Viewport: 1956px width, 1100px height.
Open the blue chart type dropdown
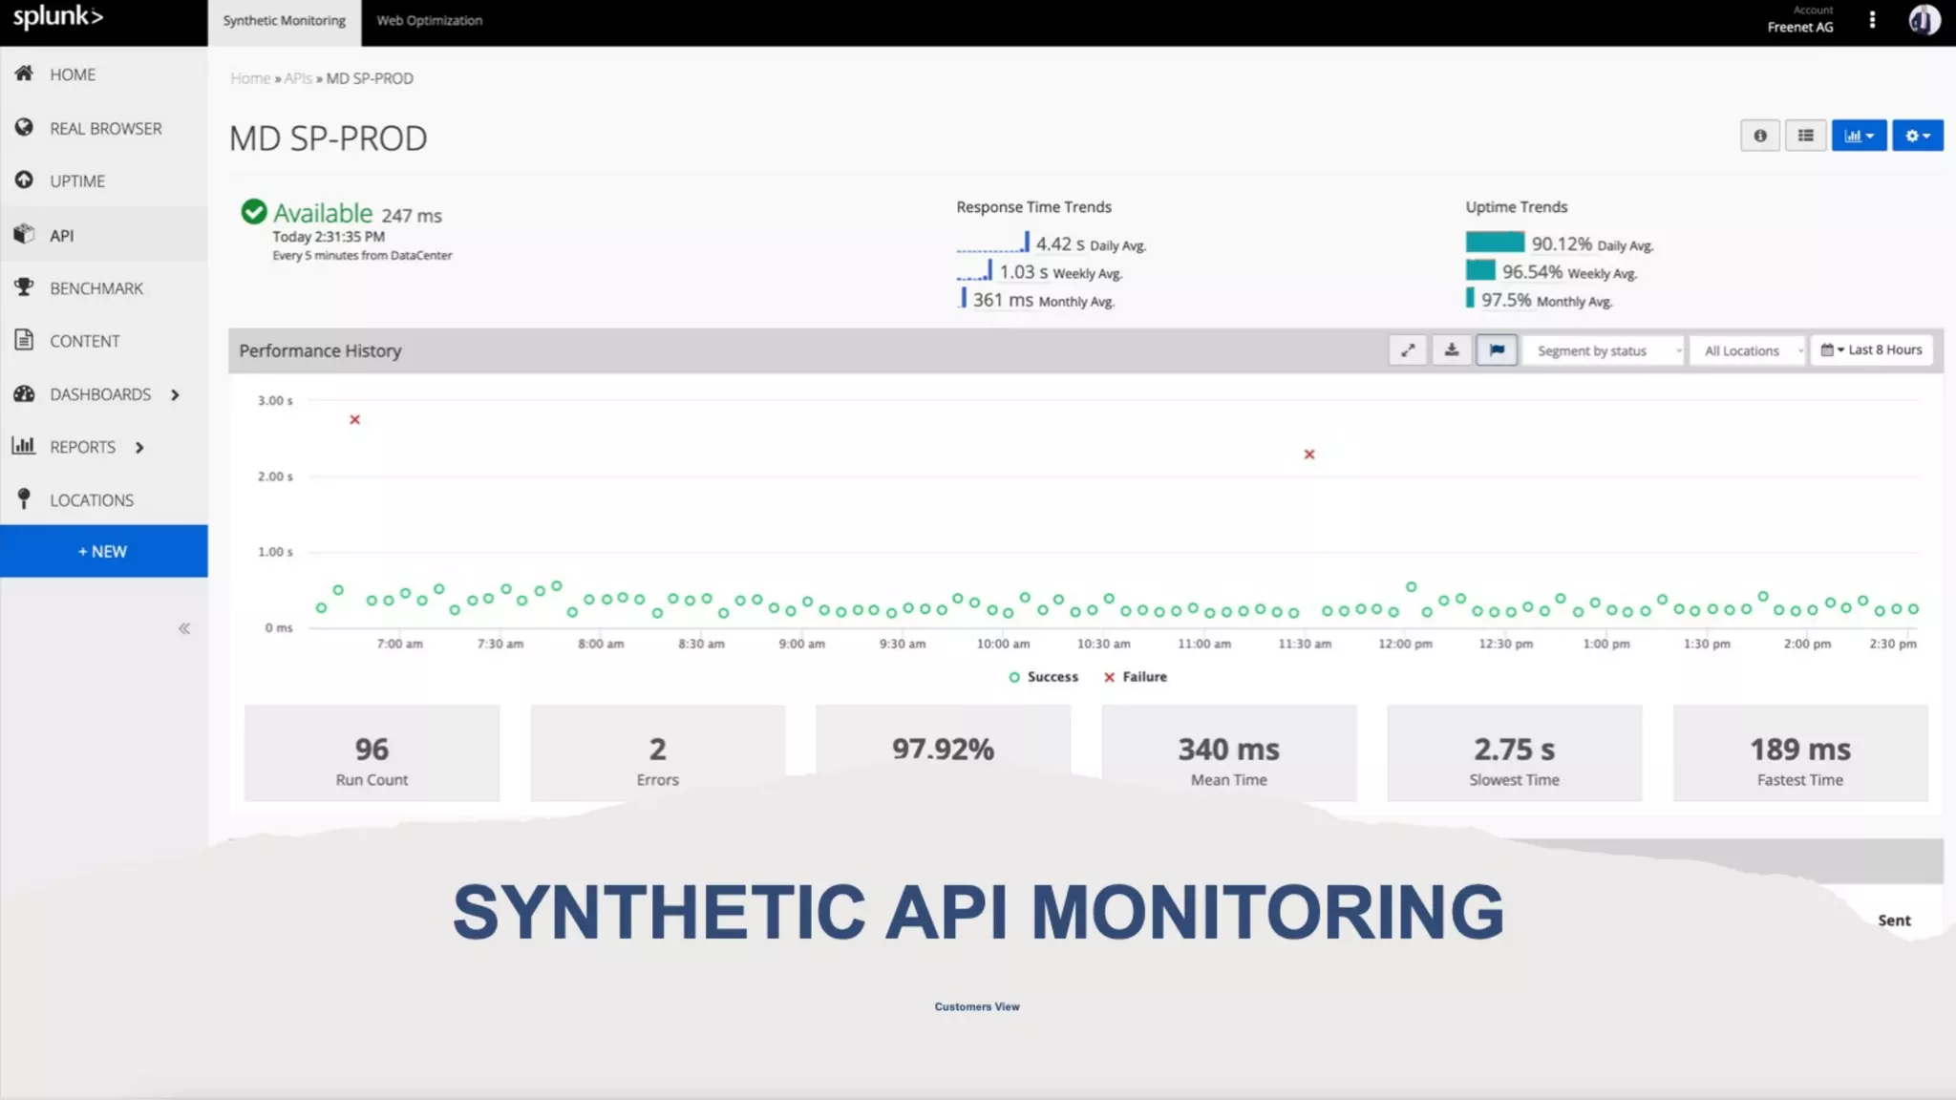click(1859, 136)
